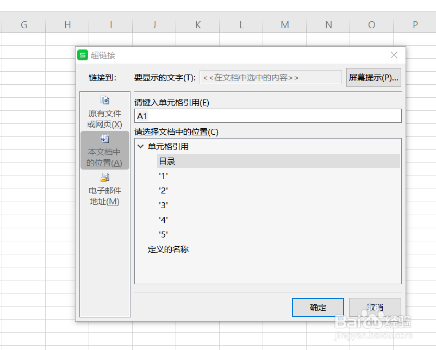
Task: Cancel the hyperlink dialog via 取消
Action: click(x=375, y=307)
